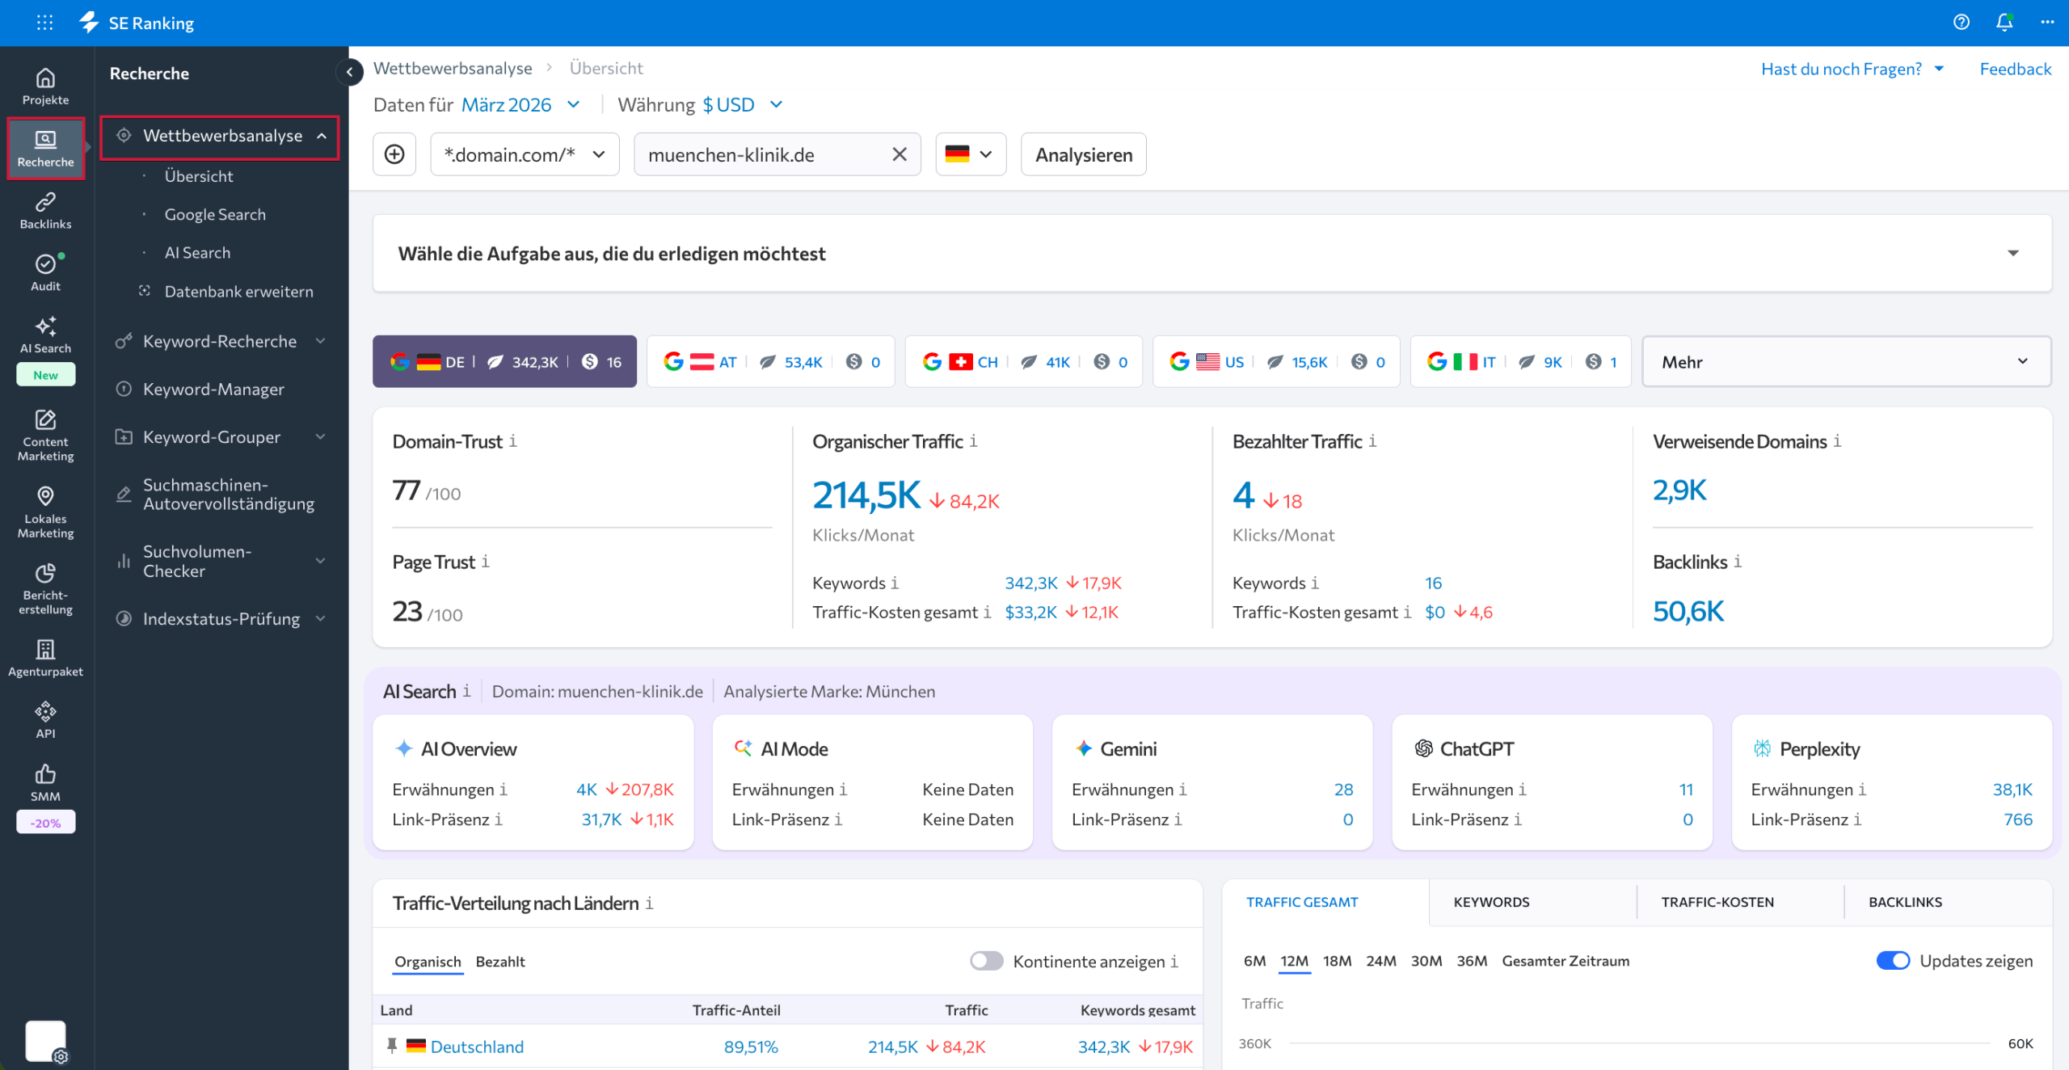The image size is (2069, 1070).
Task: Click the Content Marketing sidebar icon
Action: 45,435
